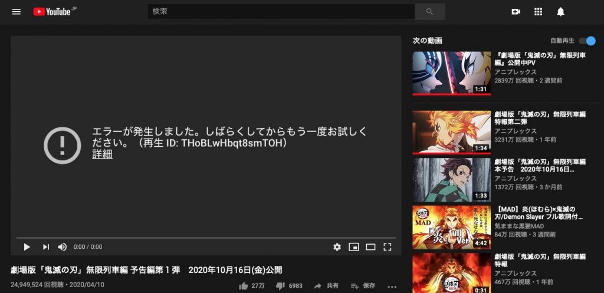Screen dimensions: 604x293
Task: Open the hamburger guide menu
Action: point(16,12)
